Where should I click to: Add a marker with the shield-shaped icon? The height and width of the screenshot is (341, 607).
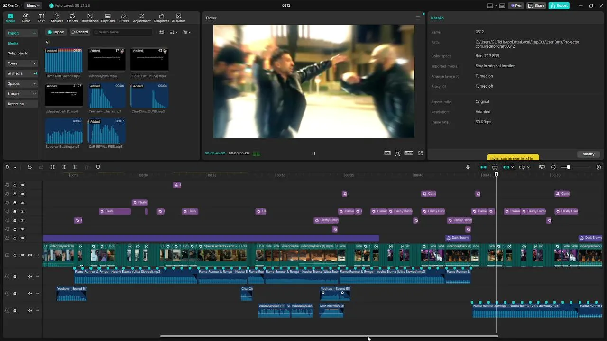(98, 167)
